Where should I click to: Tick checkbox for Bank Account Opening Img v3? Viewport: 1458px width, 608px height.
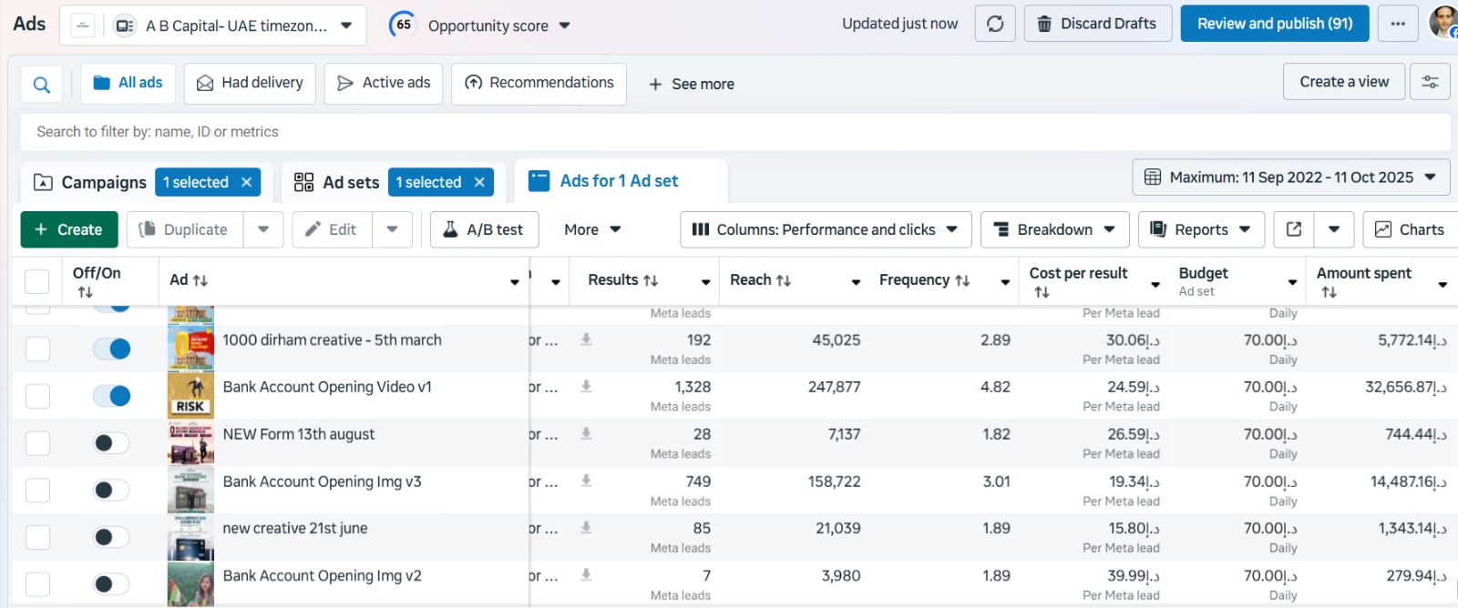point(37,491)
